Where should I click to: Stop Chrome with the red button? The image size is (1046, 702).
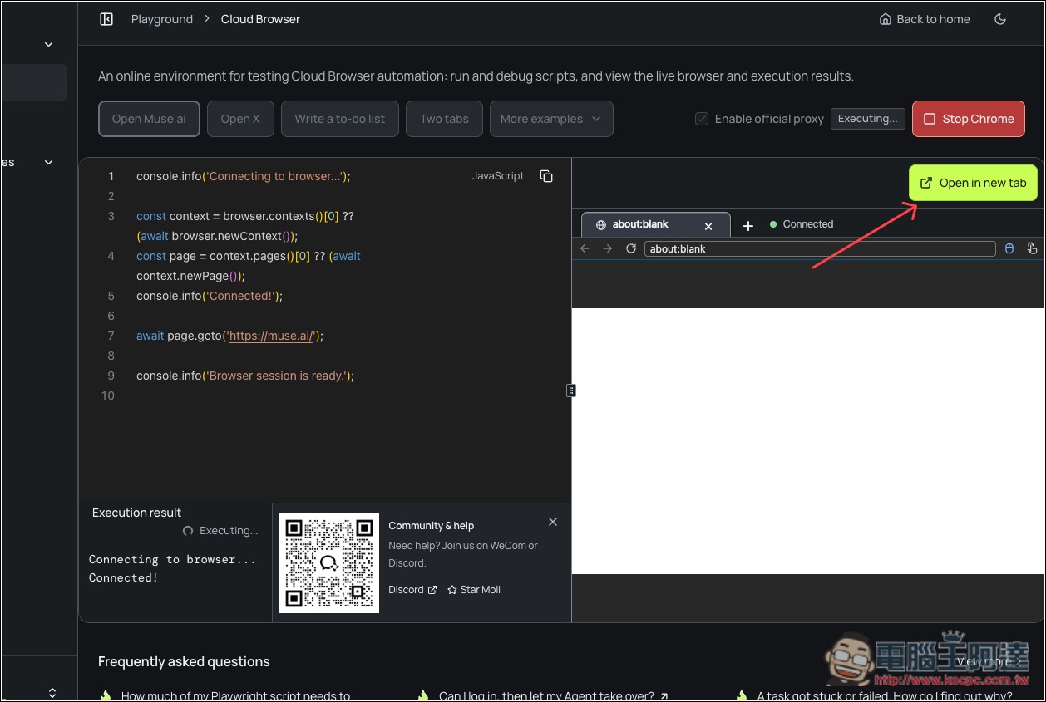click(969, 119)
